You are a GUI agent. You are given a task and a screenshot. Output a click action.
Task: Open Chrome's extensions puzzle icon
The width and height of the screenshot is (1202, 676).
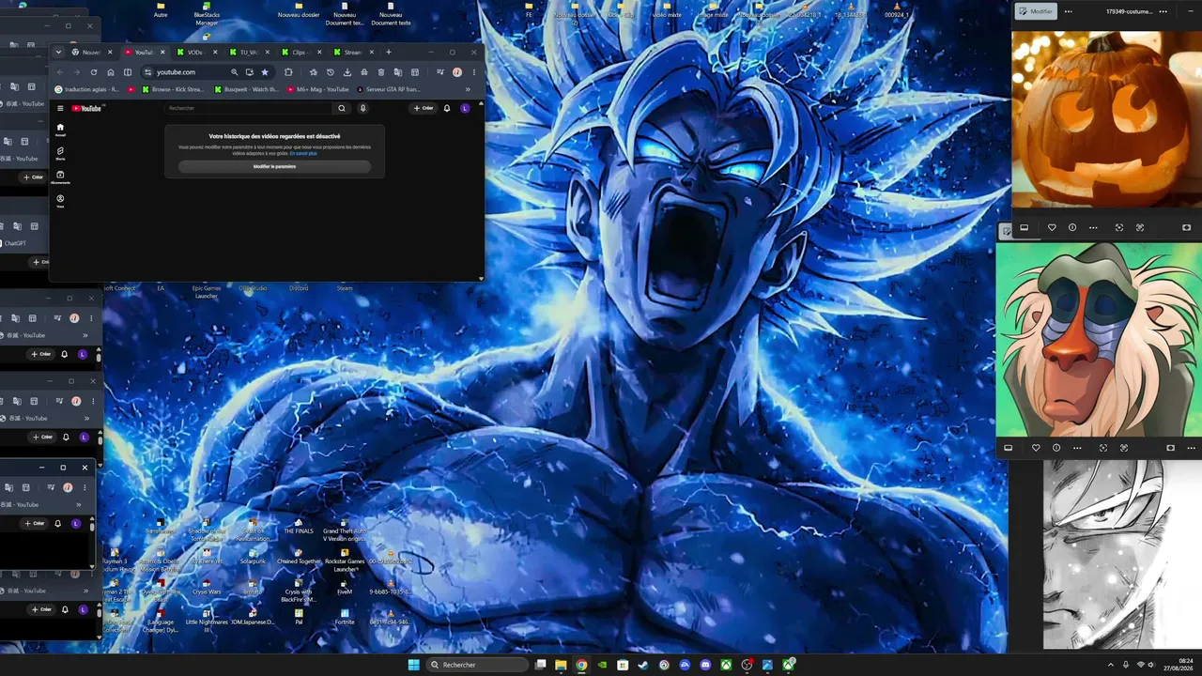(x=288, y=72)
